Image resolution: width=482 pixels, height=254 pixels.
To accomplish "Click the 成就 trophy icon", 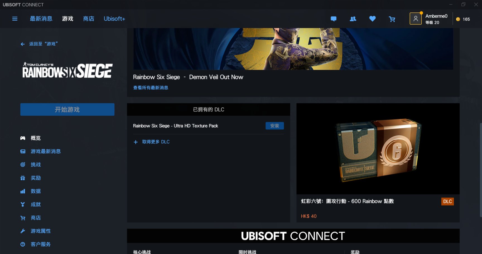I will (x=23, y=204).
